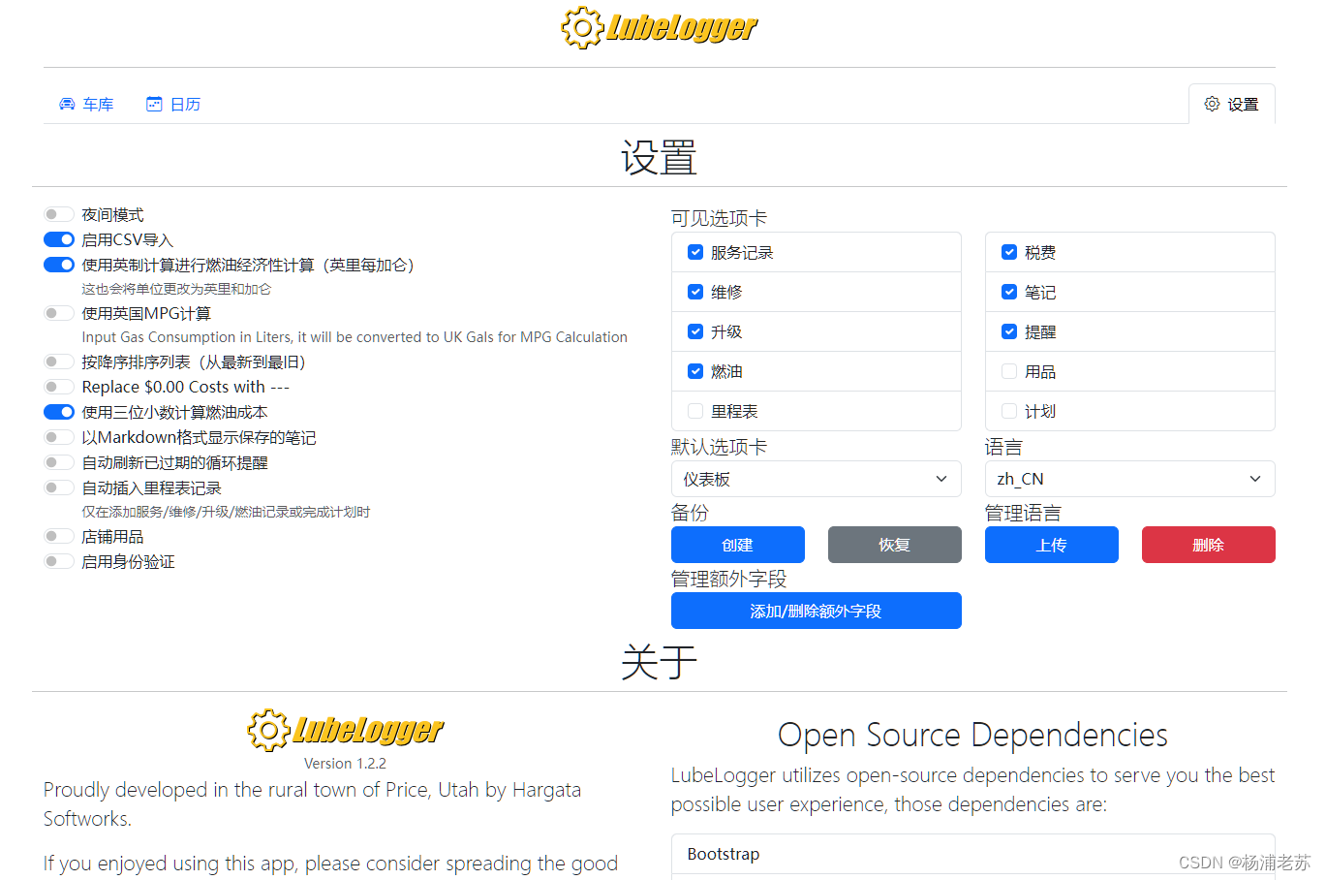This screenshot has width=1326, height=880.
Task: Click the LubeLogger logo at top
Action: 660,27
